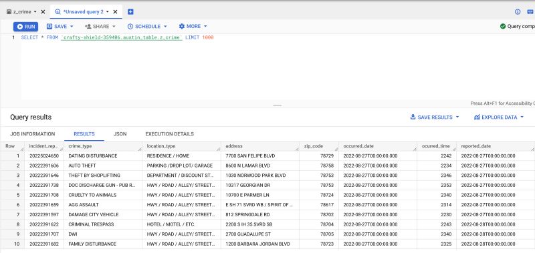Click the reported_date column header

(496, 146)
